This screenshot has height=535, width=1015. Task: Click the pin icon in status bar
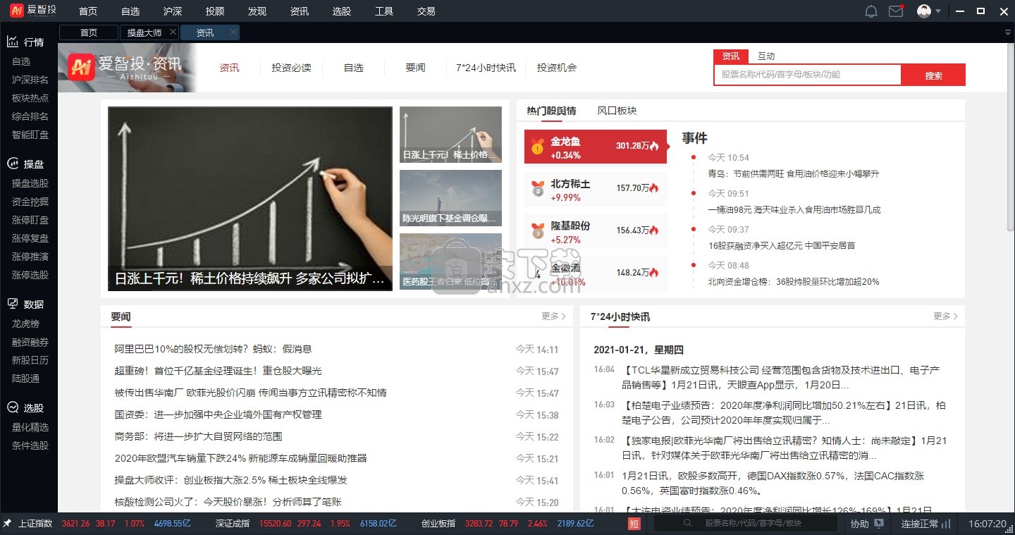[7, 524]
